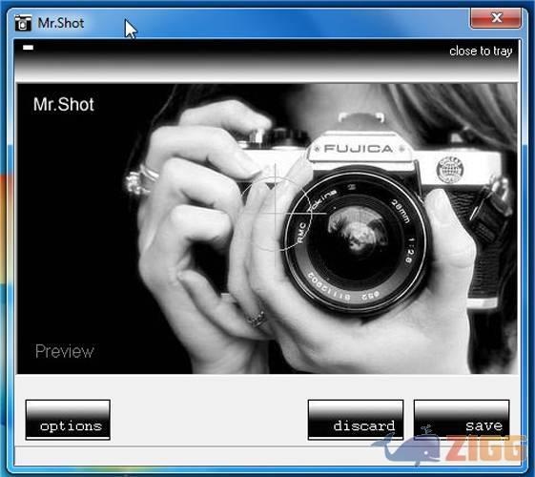Click the screenshot preview image
535x477 pixels.
(267, 229)
